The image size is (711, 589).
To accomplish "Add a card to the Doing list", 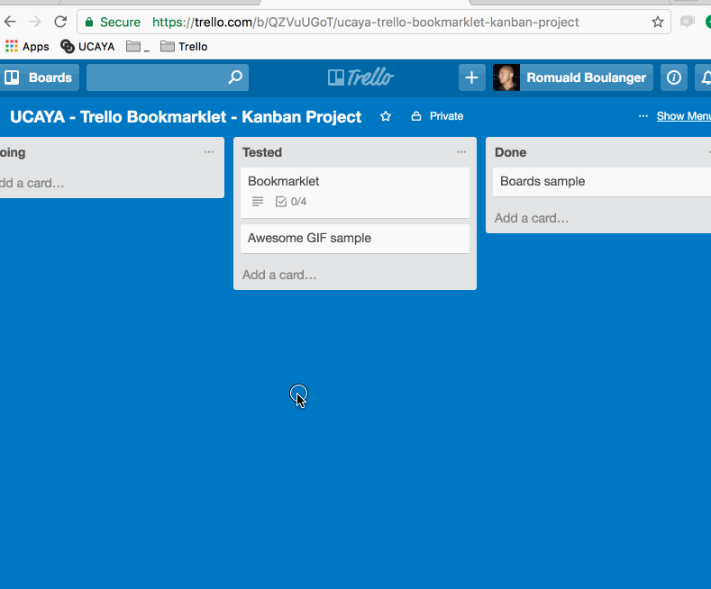I will [32, 183].
